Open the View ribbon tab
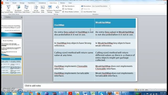 pyautogui.click(x=70, y=3)
